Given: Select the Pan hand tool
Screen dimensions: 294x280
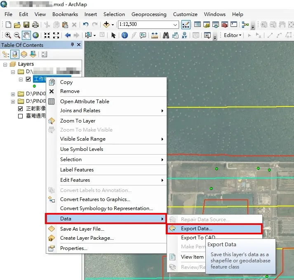Looking at the screenshot, I should coord(26,35).
